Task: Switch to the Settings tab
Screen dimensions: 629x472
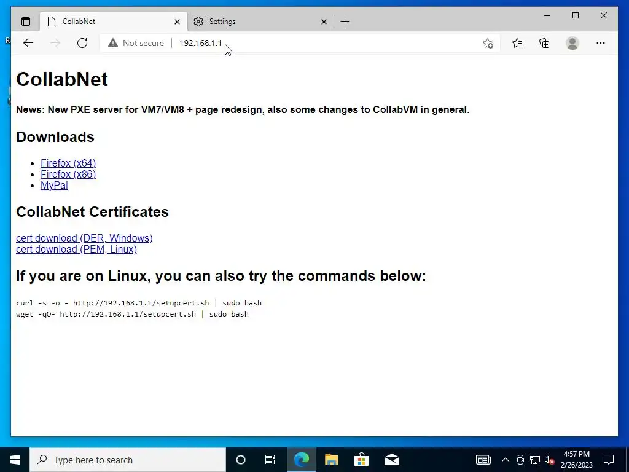Action: [x=260, y=22]
